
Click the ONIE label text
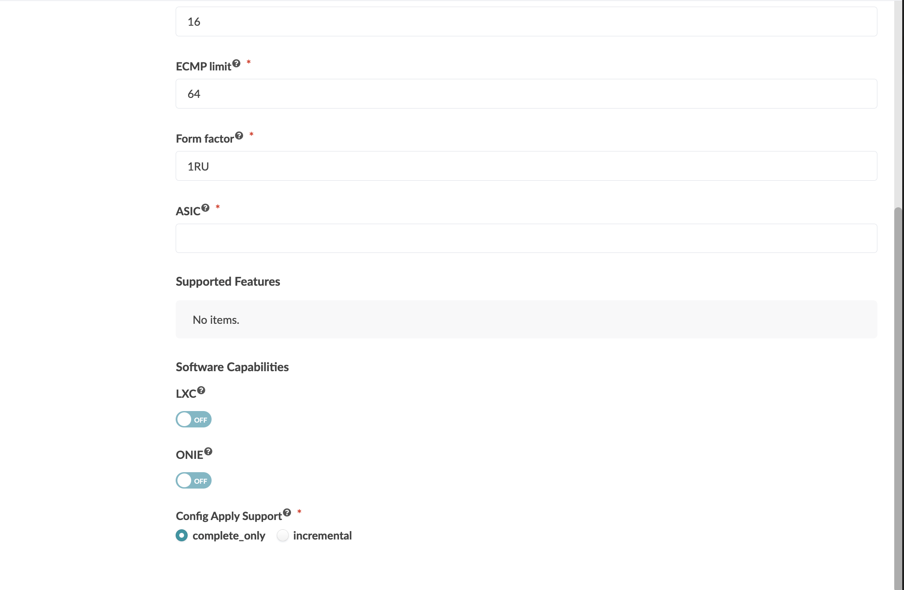pyautogui.click(x=190, y=454)
